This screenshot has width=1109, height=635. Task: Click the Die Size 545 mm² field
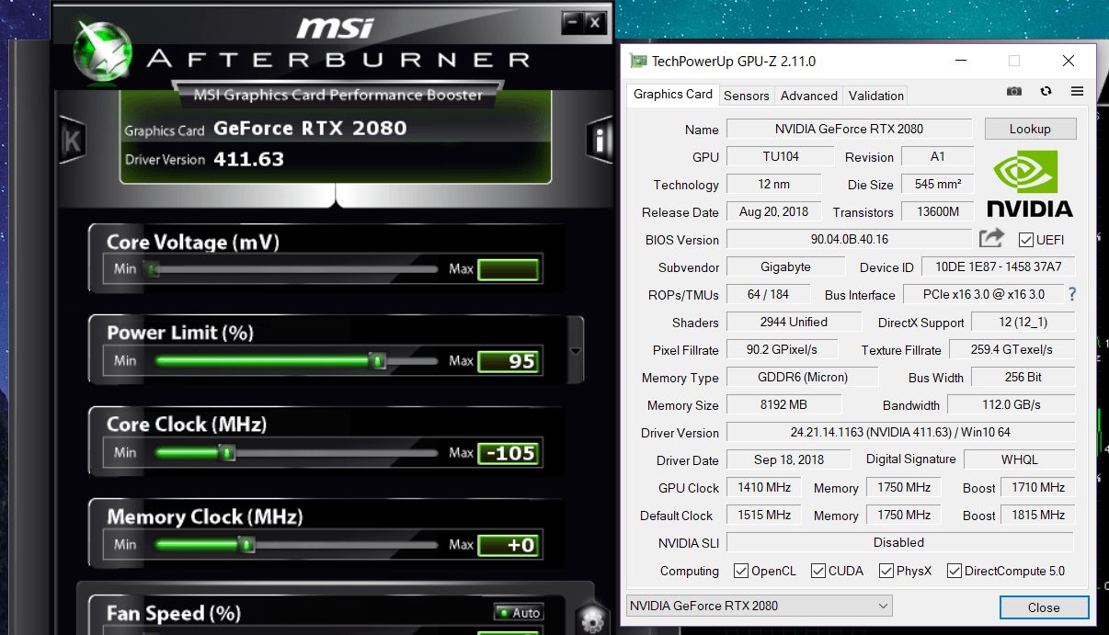(937, 184)
